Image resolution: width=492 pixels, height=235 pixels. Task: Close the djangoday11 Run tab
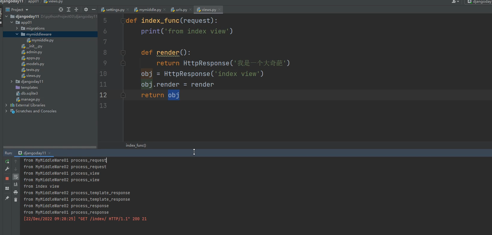pyautogui.click(x=49, y=153)
